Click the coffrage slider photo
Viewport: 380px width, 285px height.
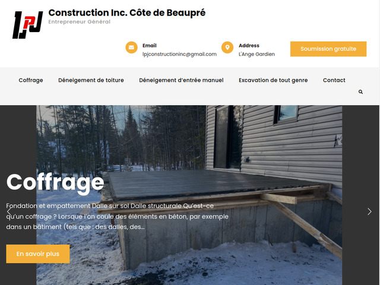point(189,195)
